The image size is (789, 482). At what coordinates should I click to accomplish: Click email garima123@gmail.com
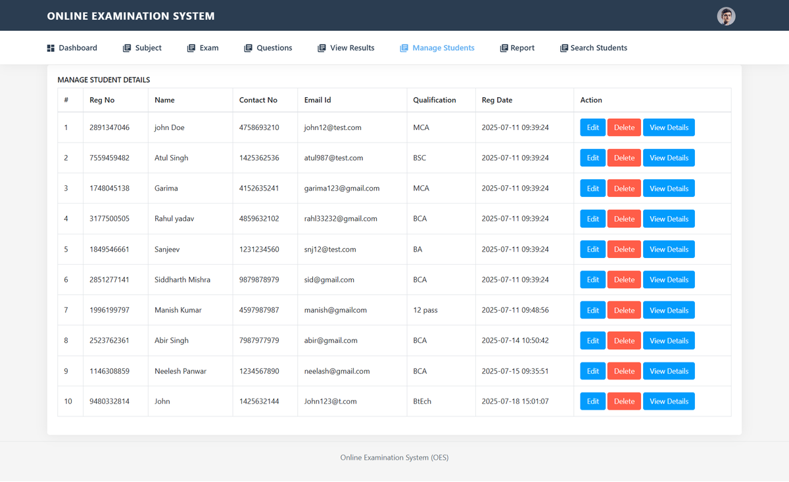click(342, 188)
